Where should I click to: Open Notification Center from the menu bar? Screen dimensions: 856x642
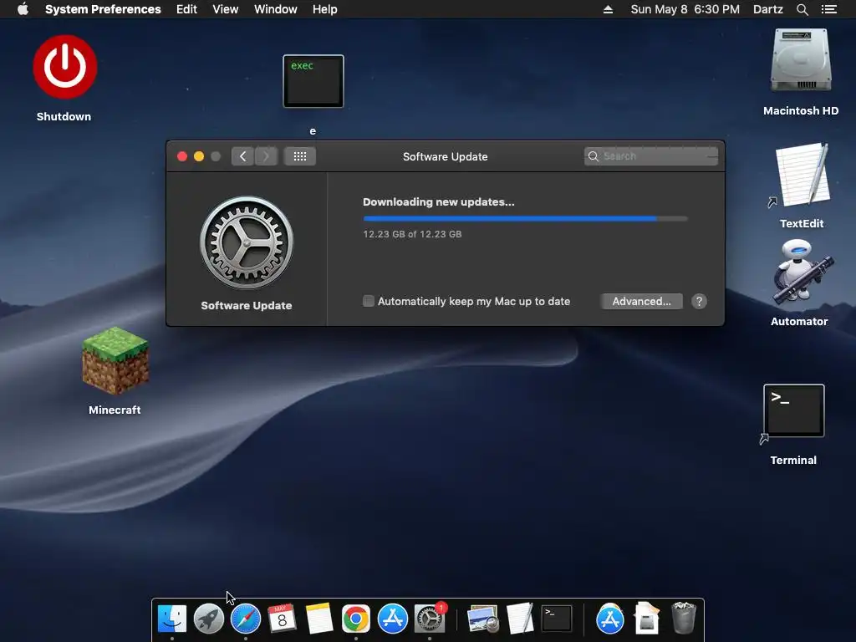point(829,9)
